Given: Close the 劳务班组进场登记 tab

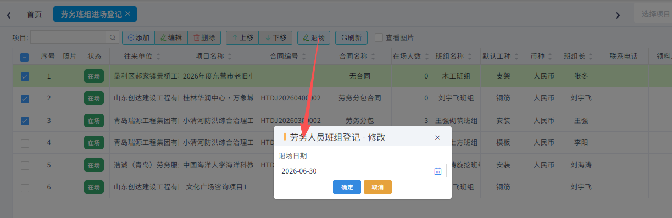Looking at the screenshot, I should 128,14.
